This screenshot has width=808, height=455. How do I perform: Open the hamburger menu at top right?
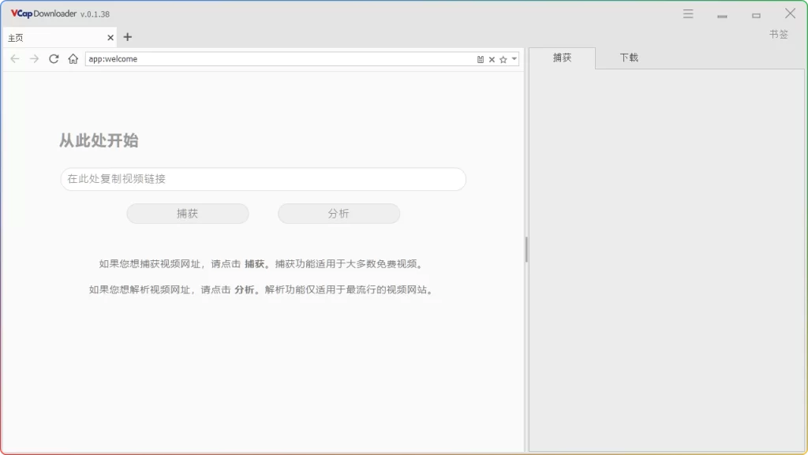click(x=687, y=13)
